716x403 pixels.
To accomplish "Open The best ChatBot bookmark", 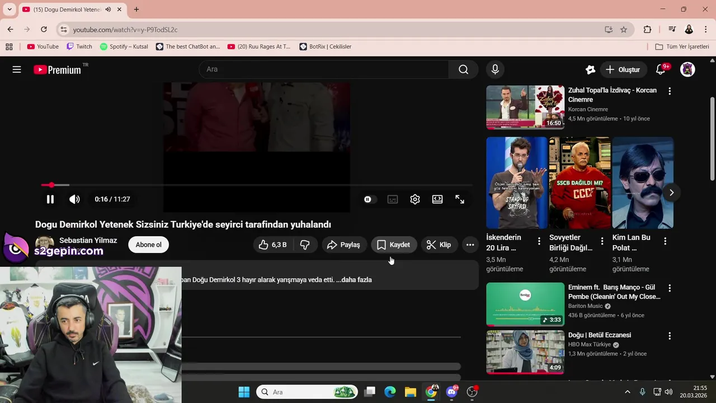I will [x=187, y=46].
